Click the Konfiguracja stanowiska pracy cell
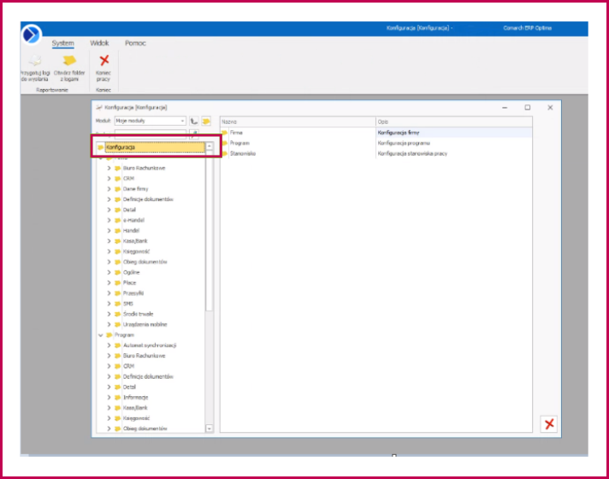This screenshot has width=609, height=479. [454, 153]
